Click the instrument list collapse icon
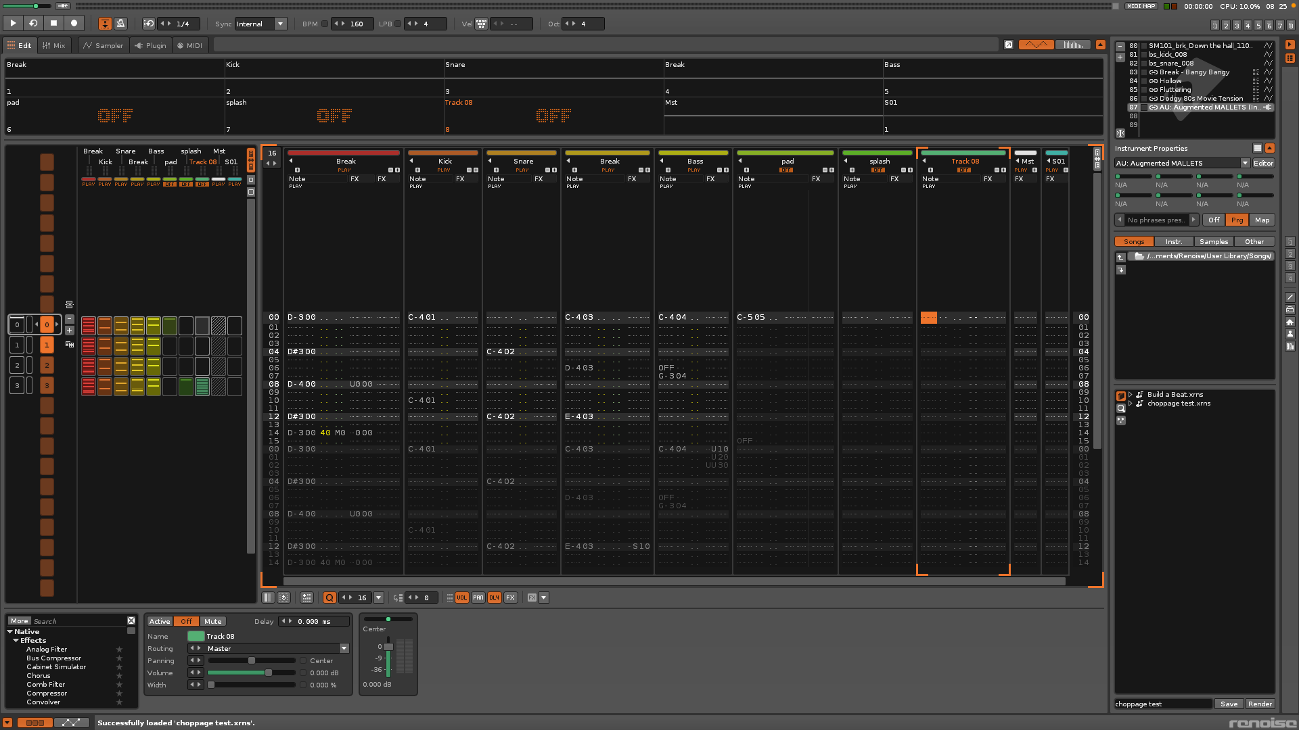Image resolution: width=1299 pixels, height=730 pixels. click(1120, 132)
